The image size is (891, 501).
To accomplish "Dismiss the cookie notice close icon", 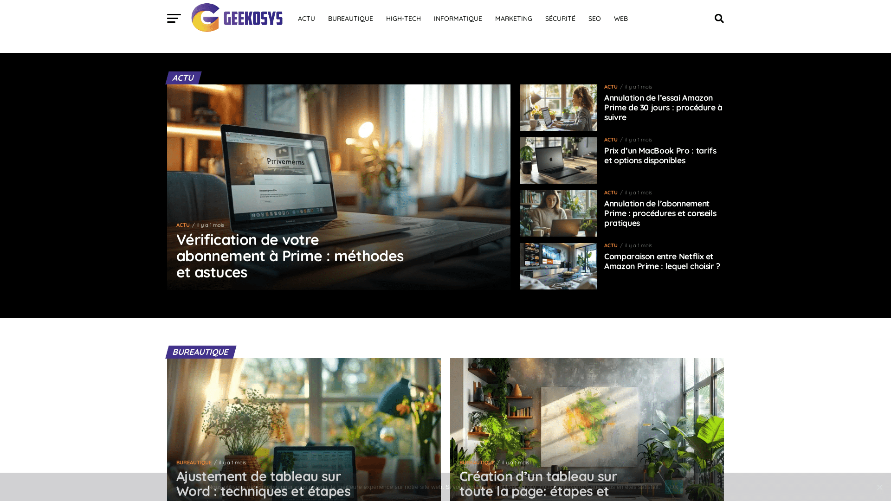I will [880, 487].
